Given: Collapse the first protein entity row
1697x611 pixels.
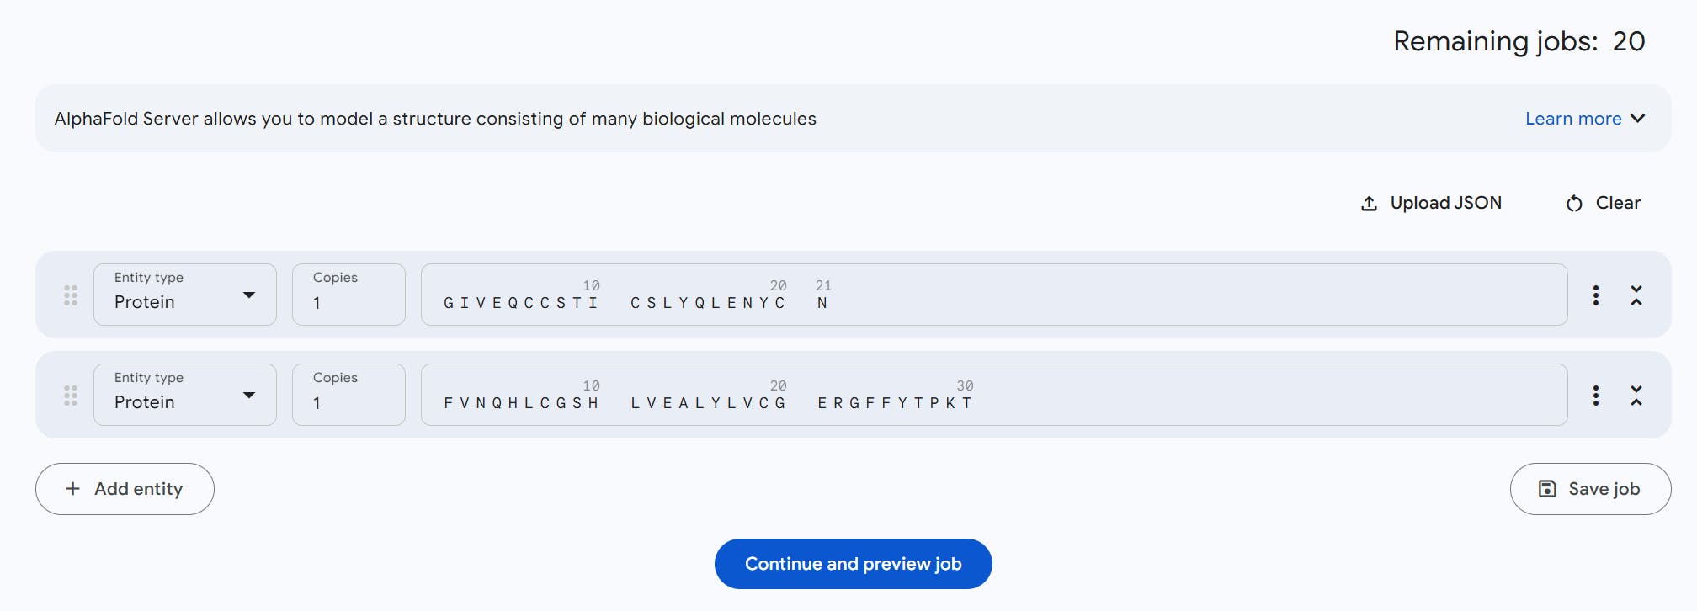Looking at the screenshot, I should coord(1636,295).
